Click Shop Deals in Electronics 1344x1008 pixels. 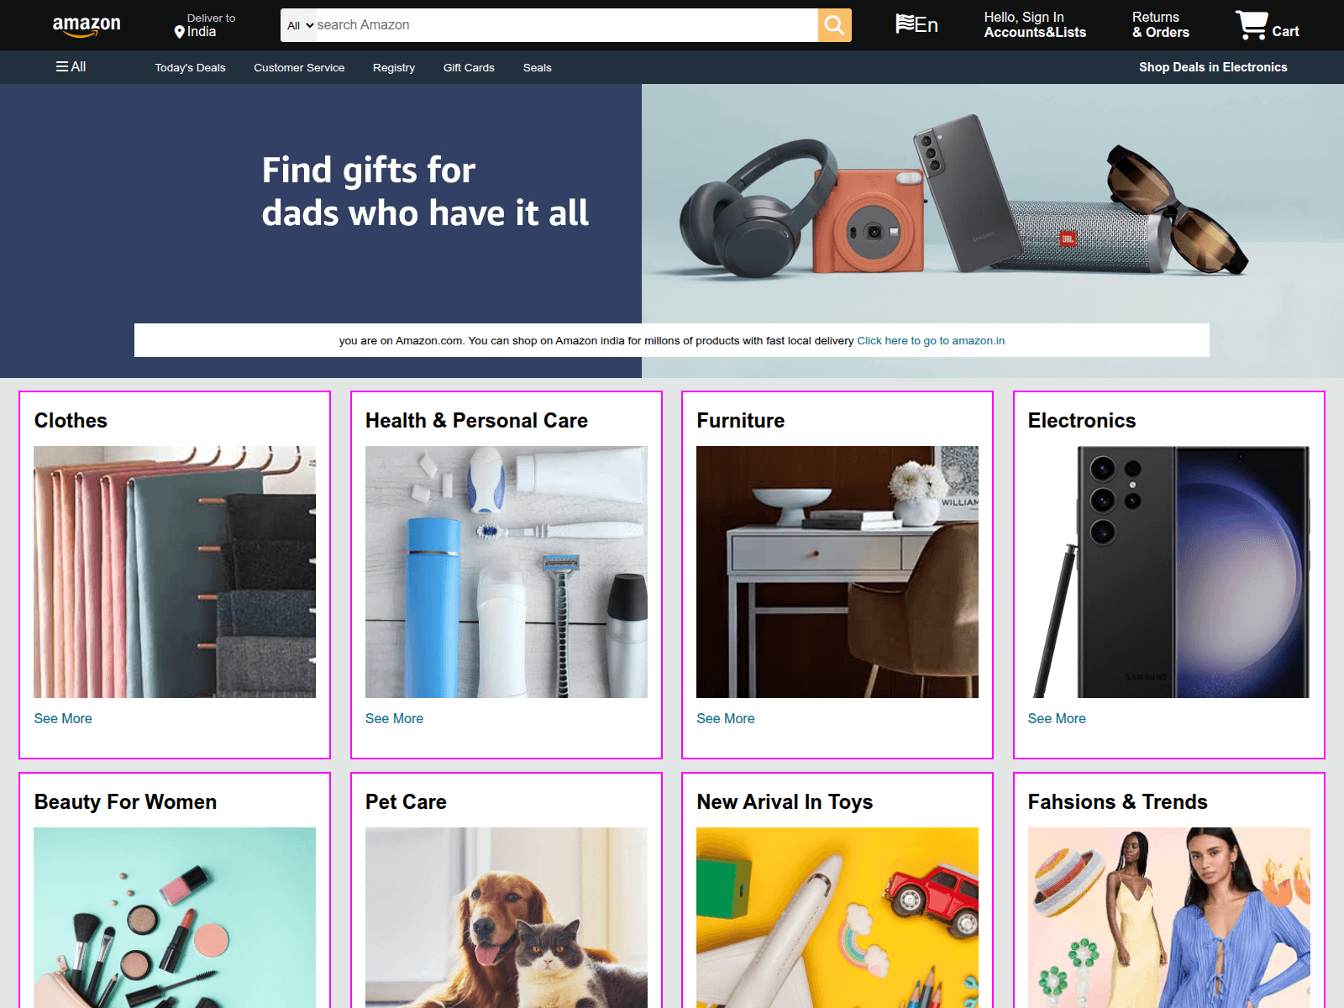coord(1213,67)
